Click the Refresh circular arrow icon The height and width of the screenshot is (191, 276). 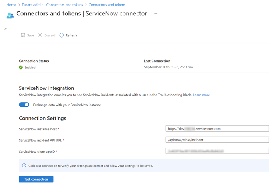61,35
